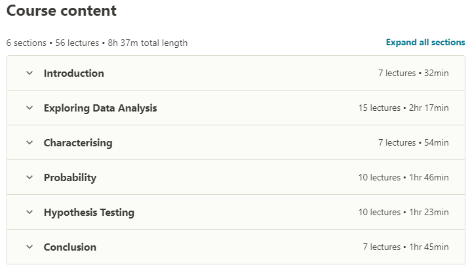Select the Introduction section title
Viewport: 470px width, 269px height.
click(73, 73)
